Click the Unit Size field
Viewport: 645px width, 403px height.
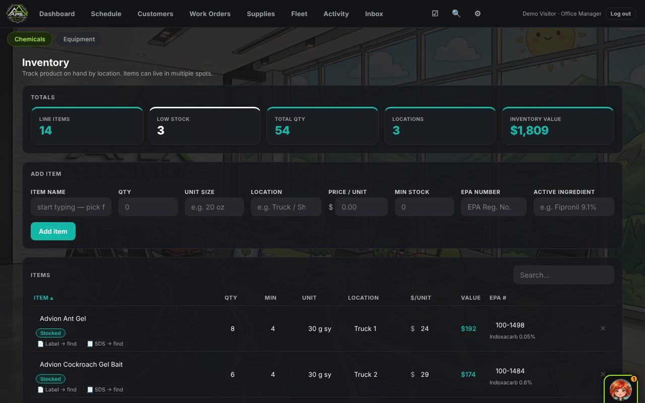[214, 207]
